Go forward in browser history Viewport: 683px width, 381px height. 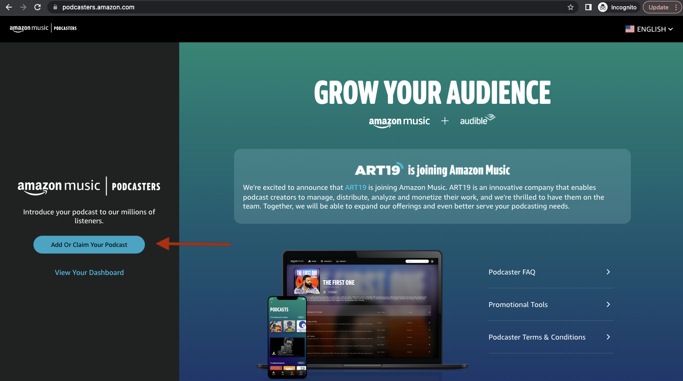23,7
